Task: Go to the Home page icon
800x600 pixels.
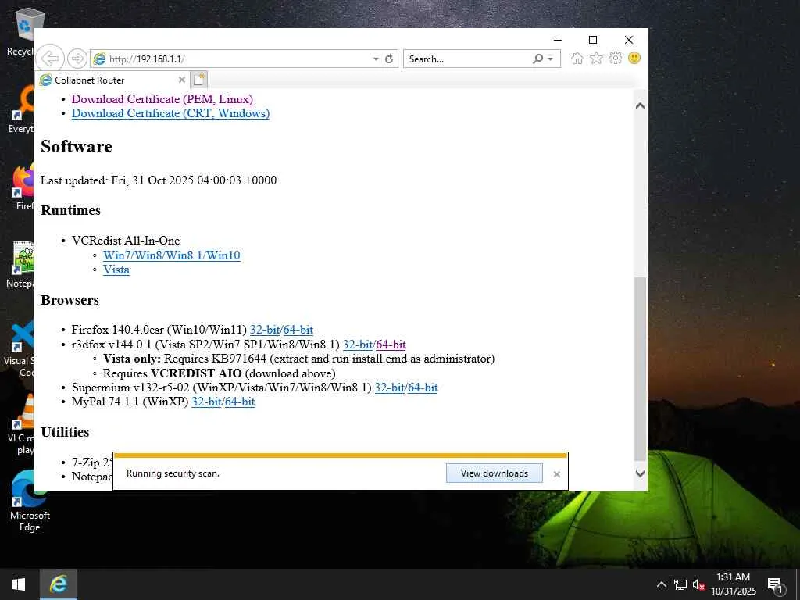Action: click(577, 59)
